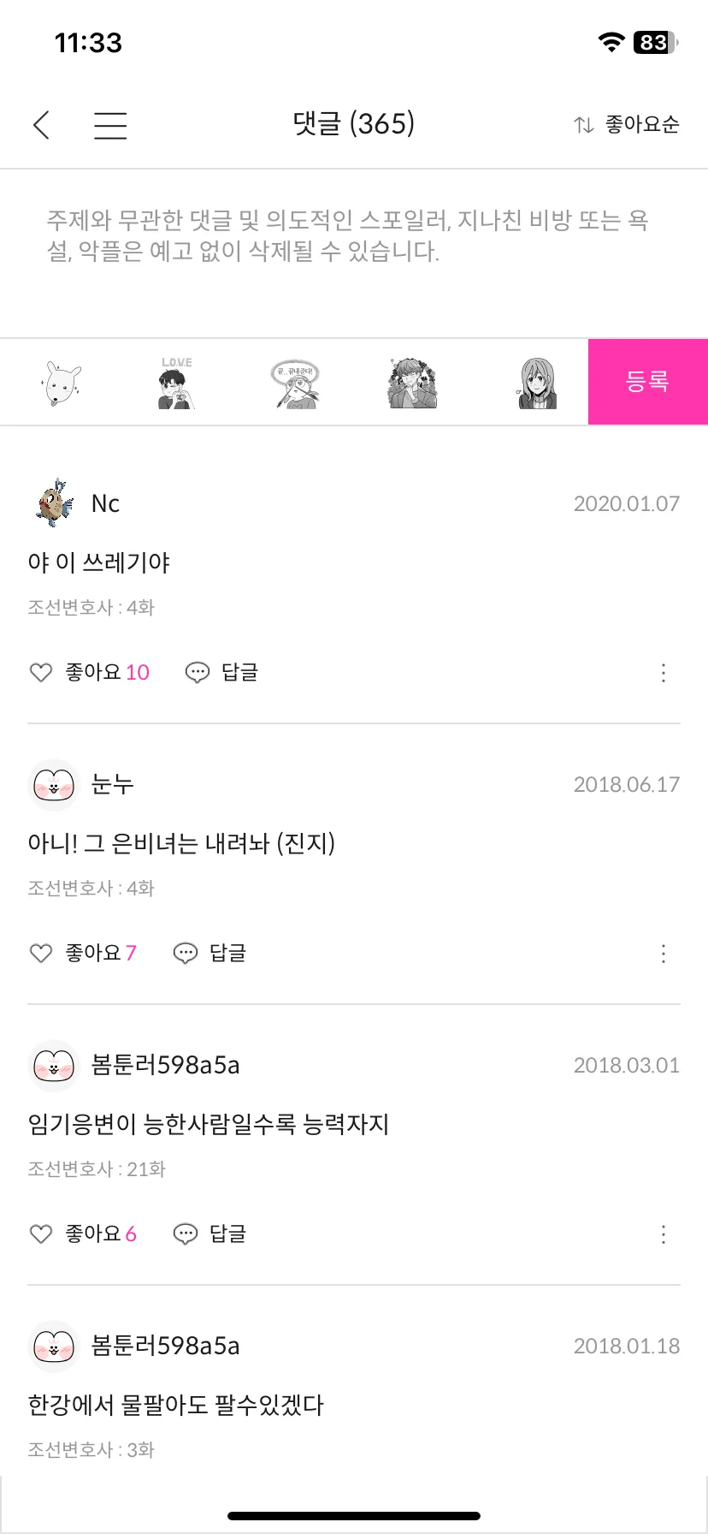The image size is (708, 1534).
Task: Toggle like on 임기응변이 comment
Action: 41,1234
